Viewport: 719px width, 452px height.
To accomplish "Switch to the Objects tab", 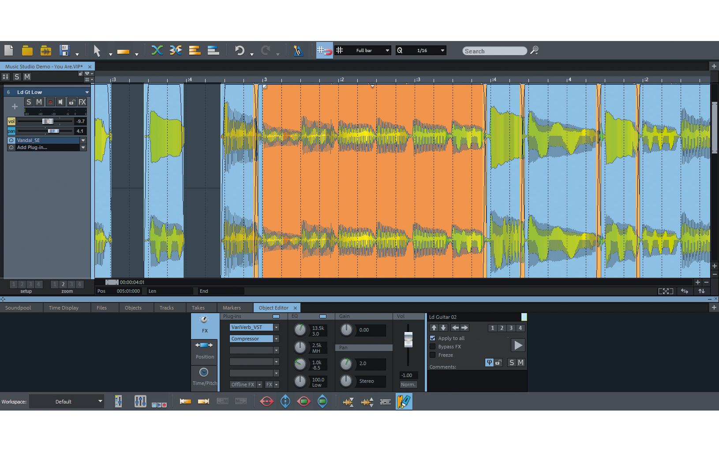I will click(x=133, y=308).
